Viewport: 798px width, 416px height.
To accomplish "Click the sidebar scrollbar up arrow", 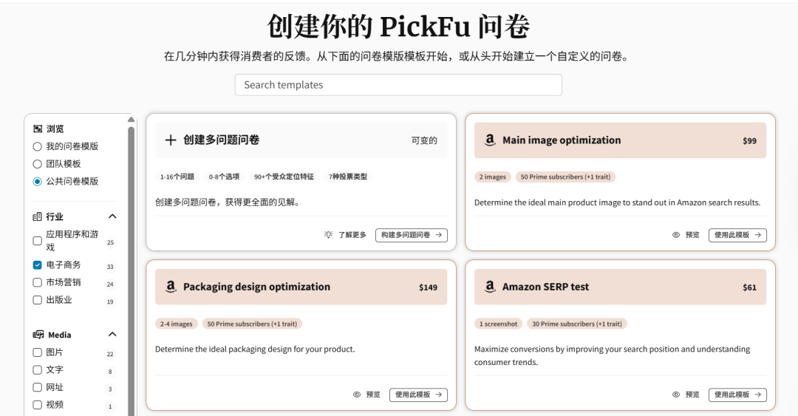I will tap(131, 120).
